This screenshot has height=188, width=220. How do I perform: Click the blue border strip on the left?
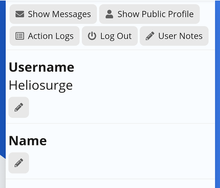tap(3, 79)
